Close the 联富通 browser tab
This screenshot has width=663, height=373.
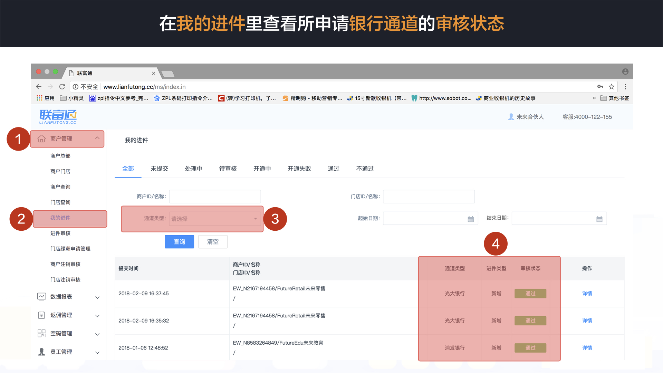[153, 73]
